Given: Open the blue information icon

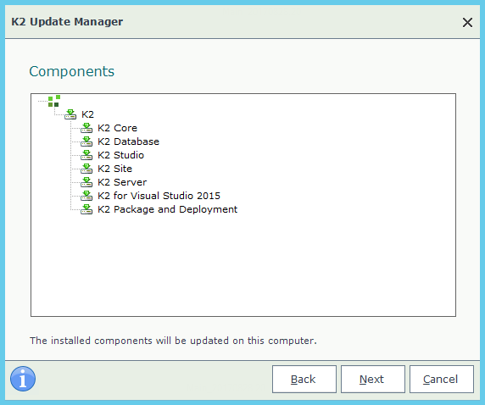Looking at the screenshot, I should click(23, 379).
